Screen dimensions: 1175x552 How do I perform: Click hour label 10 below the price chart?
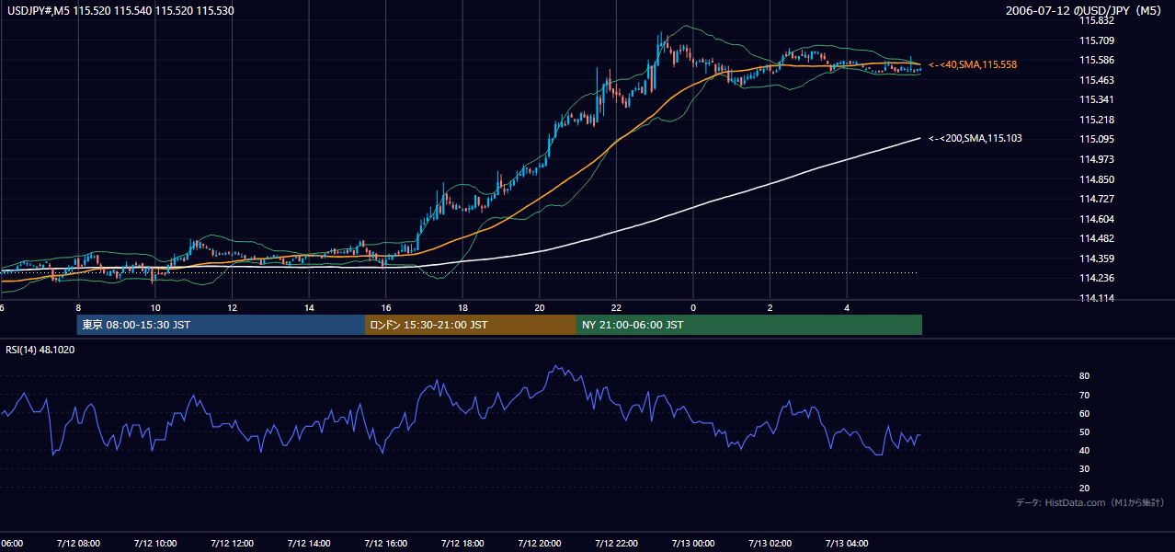pyautogui.click(x=154, y=307)
